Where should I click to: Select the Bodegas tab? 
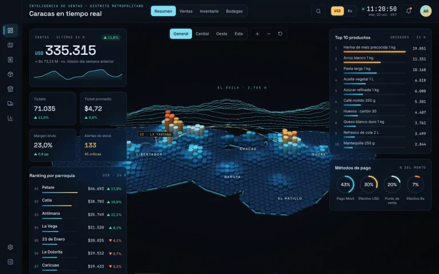point(234,11)
